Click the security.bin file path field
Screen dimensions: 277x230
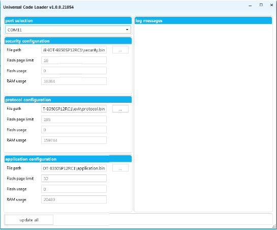[74, 50]
